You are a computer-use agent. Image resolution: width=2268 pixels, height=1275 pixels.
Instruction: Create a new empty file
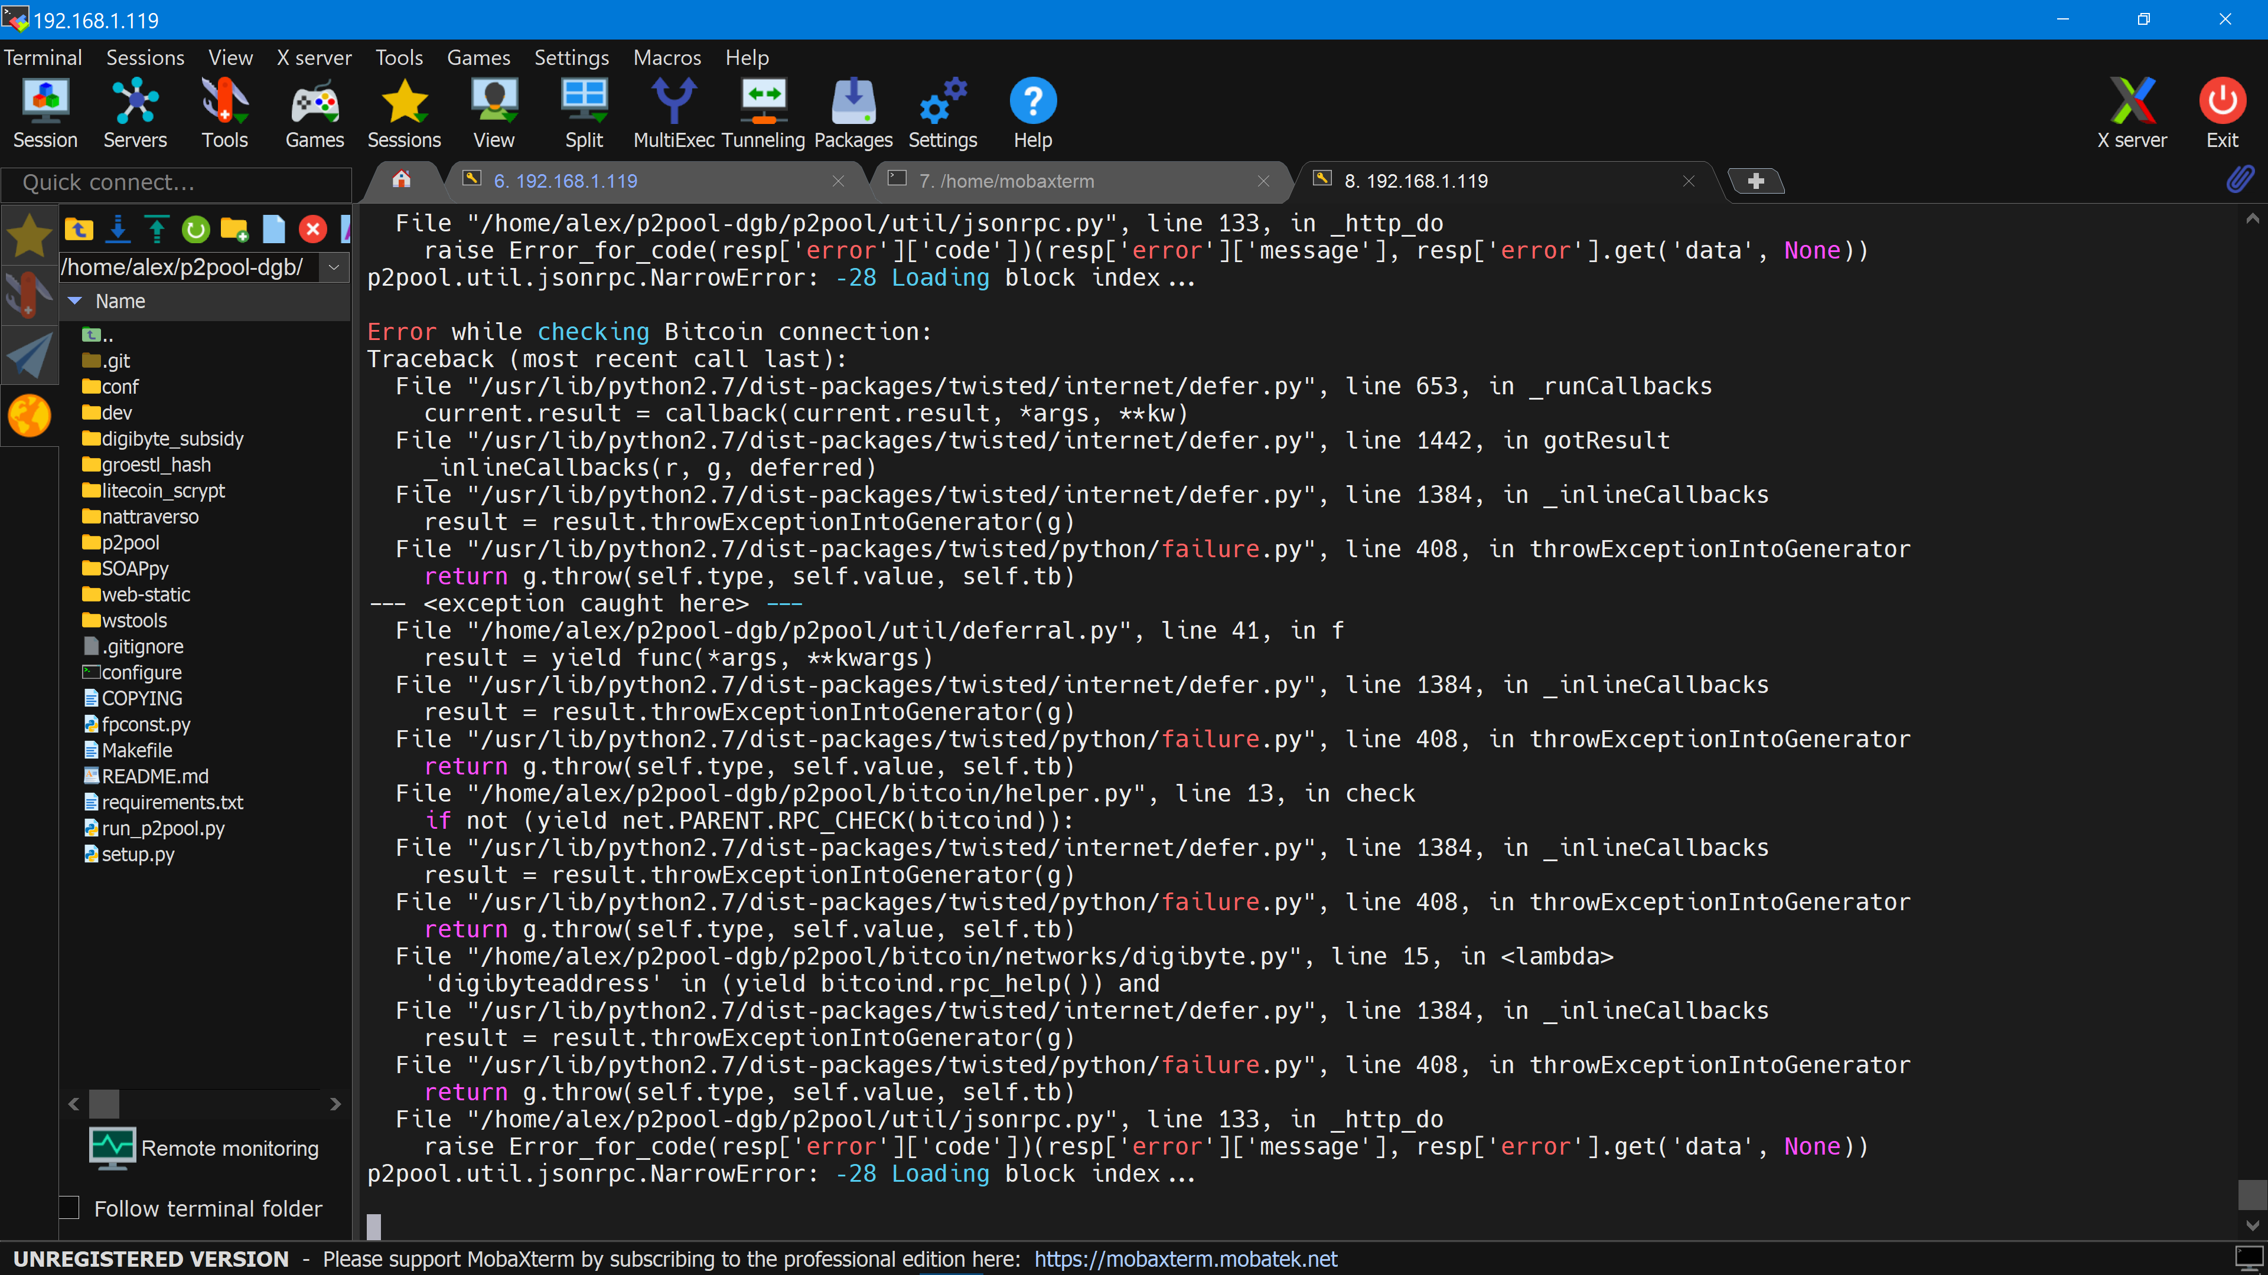pyautogui.click(x=274, y=229)
